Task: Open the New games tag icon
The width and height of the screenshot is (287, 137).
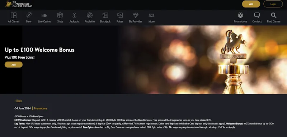Action: point(29,15)
